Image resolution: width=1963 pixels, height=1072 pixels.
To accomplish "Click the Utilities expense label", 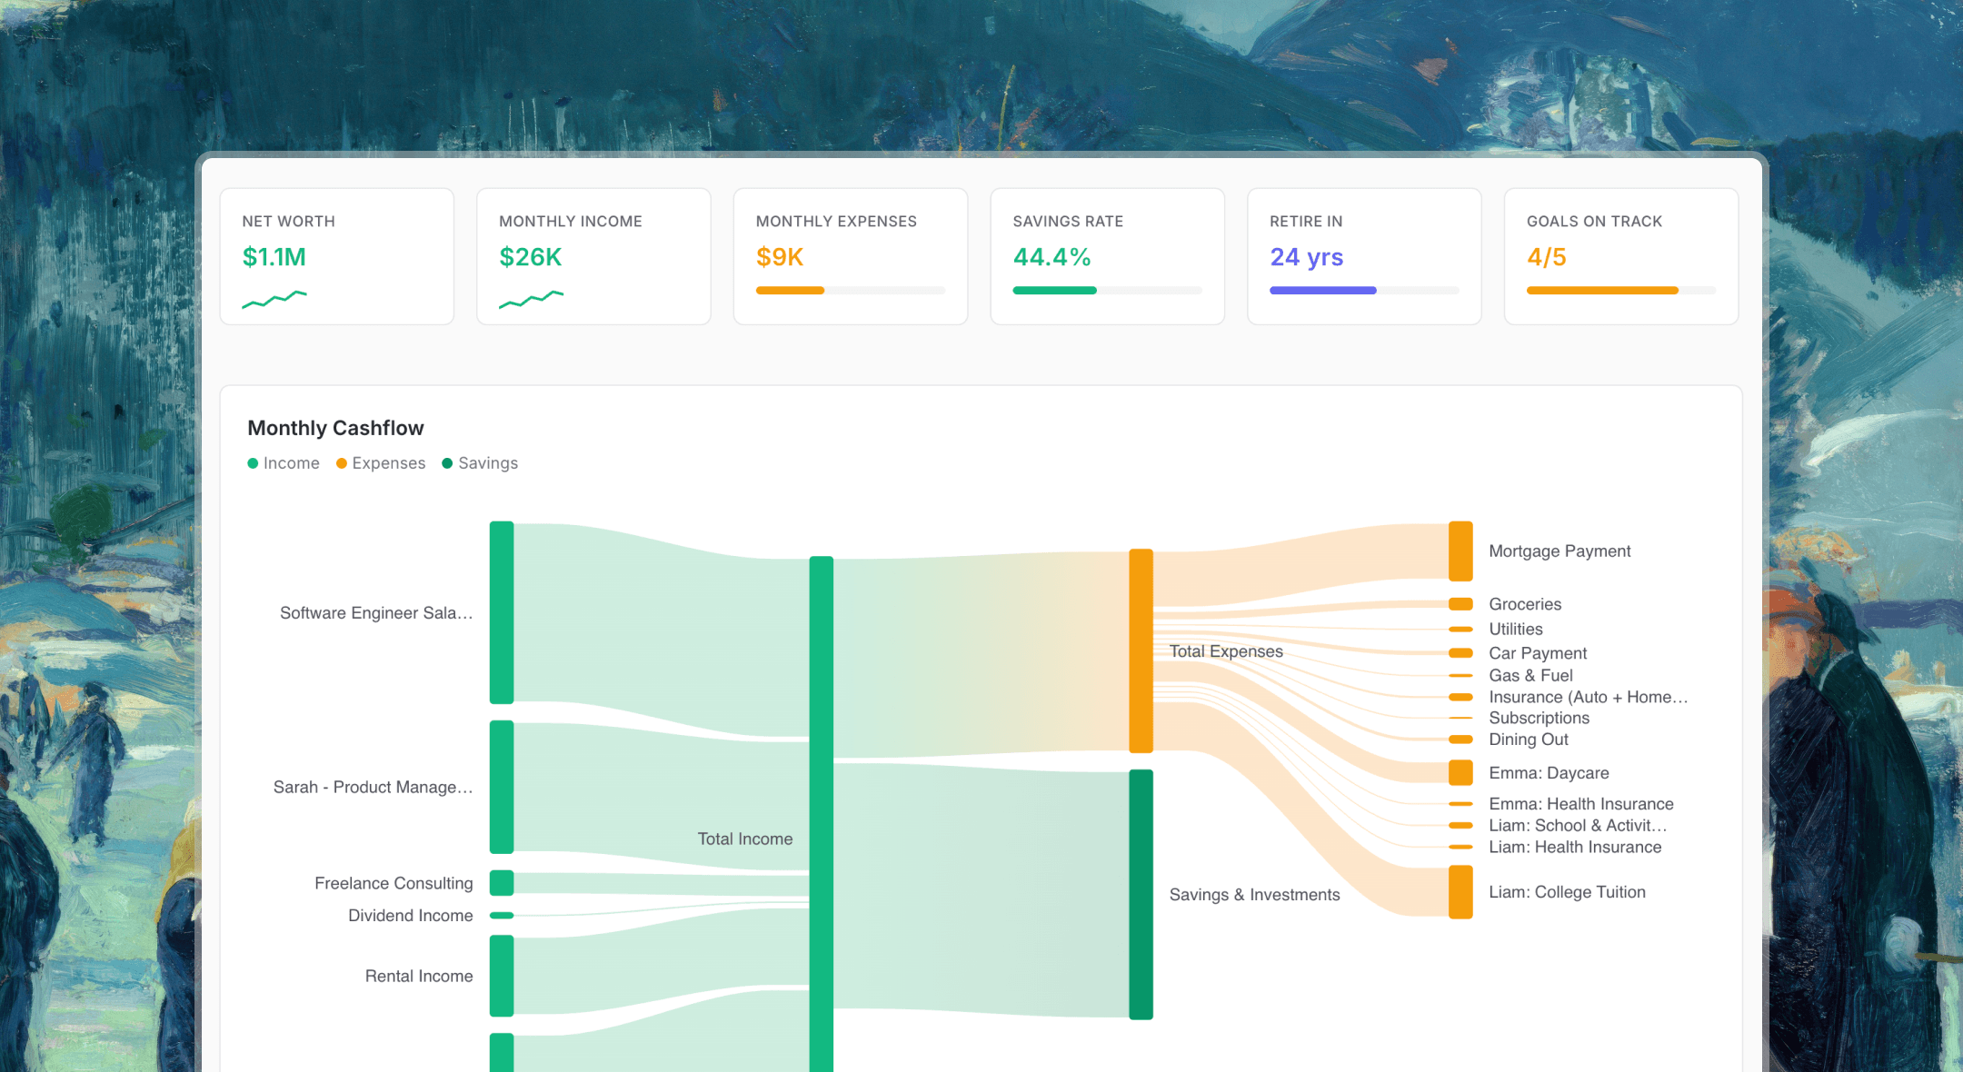I will [1516, 629].
